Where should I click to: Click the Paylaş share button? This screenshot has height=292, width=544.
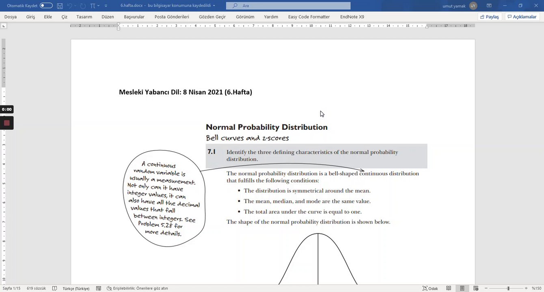[x=490, y=17]
